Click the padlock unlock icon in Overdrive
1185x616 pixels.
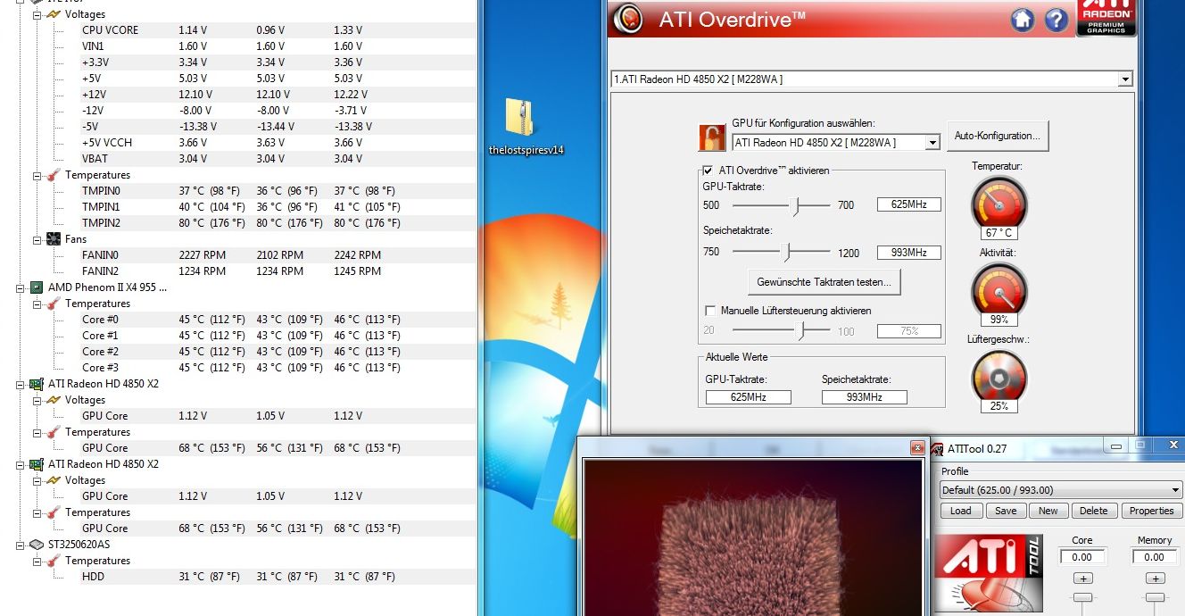coord(711,137)
